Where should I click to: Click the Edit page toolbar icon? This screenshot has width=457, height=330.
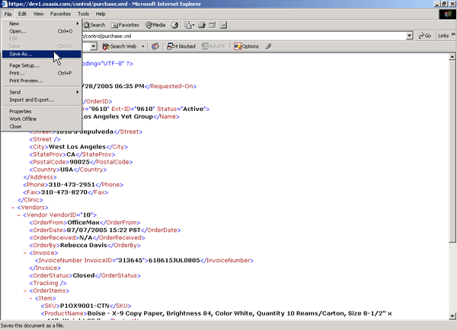click(213, 25)
